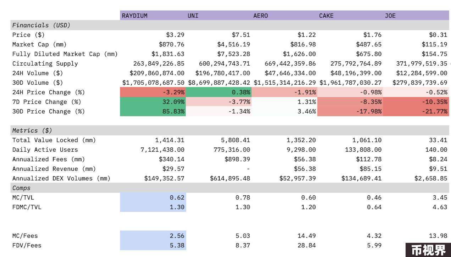451x257 pixels.
Task: Click AERO's 7D change 1.31%
Action: pyautogui.click(x=307, y=102)
